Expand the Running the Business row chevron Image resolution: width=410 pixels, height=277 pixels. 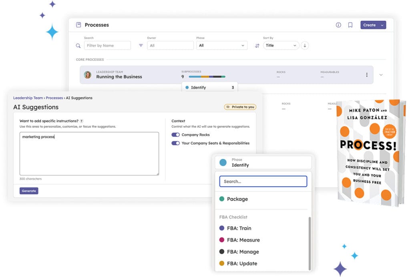coord(381,75)
